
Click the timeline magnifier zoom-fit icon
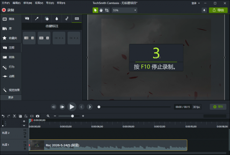48,116
